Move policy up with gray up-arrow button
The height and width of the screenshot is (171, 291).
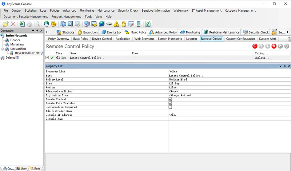tap(261, 46)
